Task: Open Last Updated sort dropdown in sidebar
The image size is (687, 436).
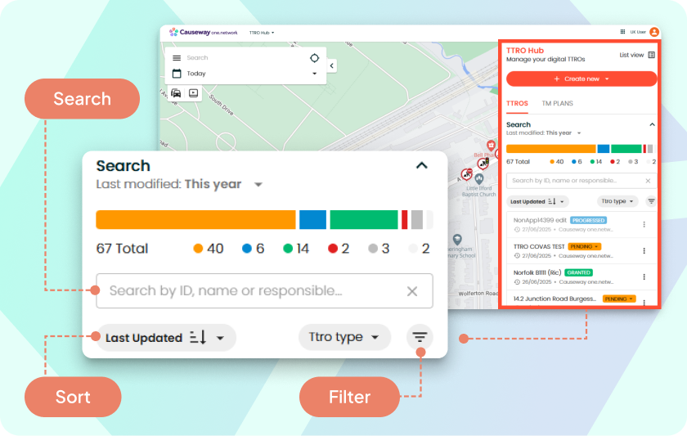Action: (537, 201)
